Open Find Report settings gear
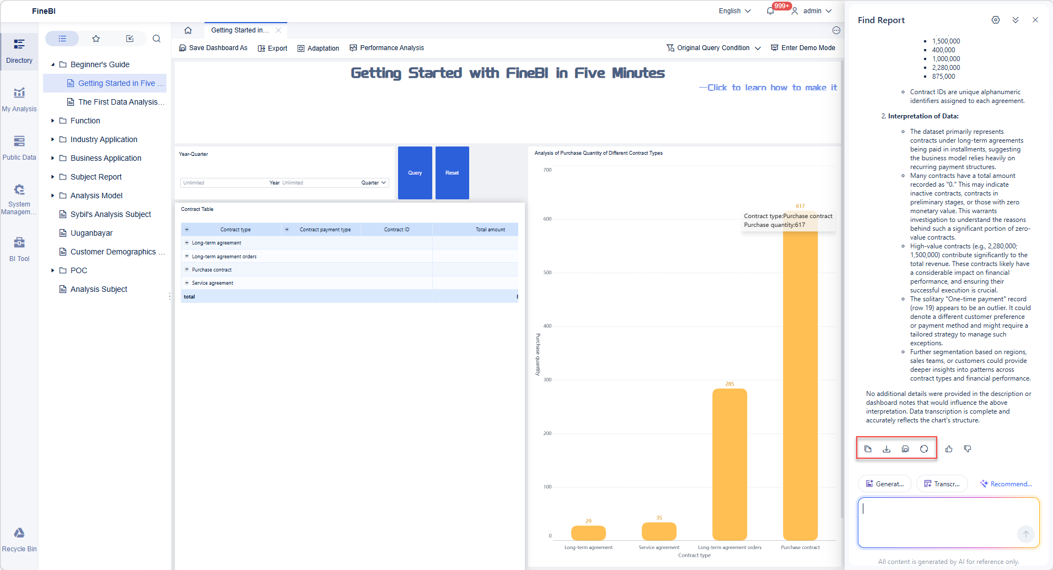 (x=996, y=20)
